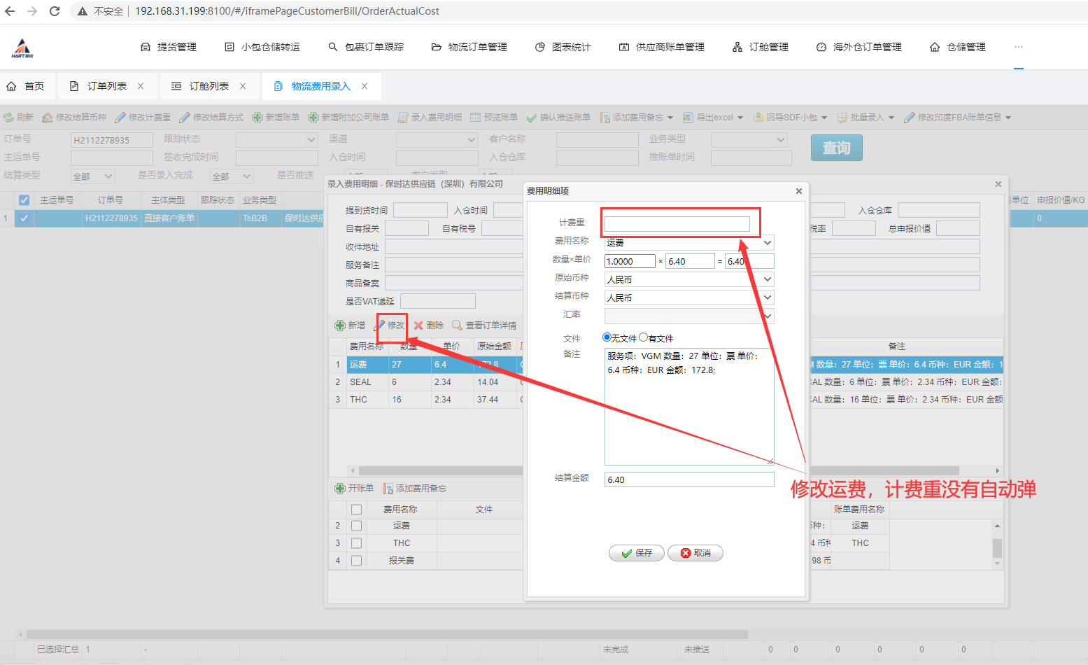
Task: Tick the checkbox for the 报关费 row
Action: pos(356,561)
